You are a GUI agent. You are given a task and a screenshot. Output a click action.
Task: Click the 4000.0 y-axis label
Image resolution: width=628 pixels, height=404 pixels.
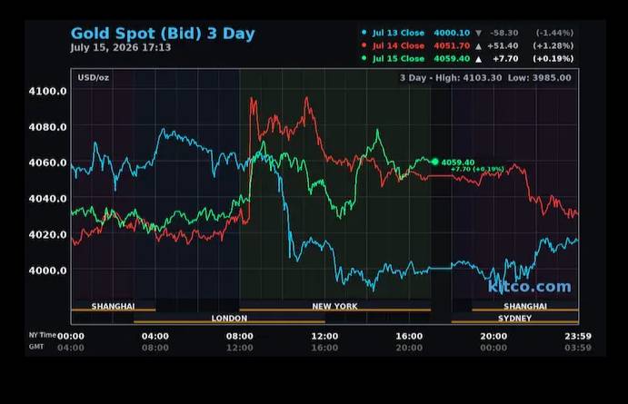point(47,271)
